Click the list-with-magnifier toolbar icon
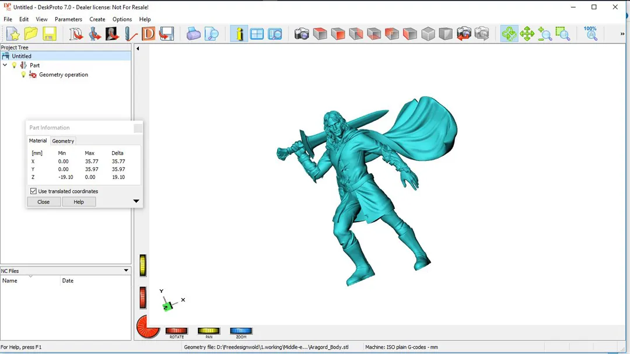 point(275,34)
